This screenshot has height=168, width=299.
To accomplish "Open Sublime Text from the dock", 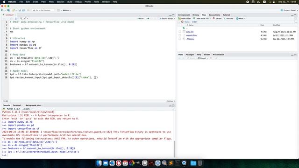I will tap(171, 163).
